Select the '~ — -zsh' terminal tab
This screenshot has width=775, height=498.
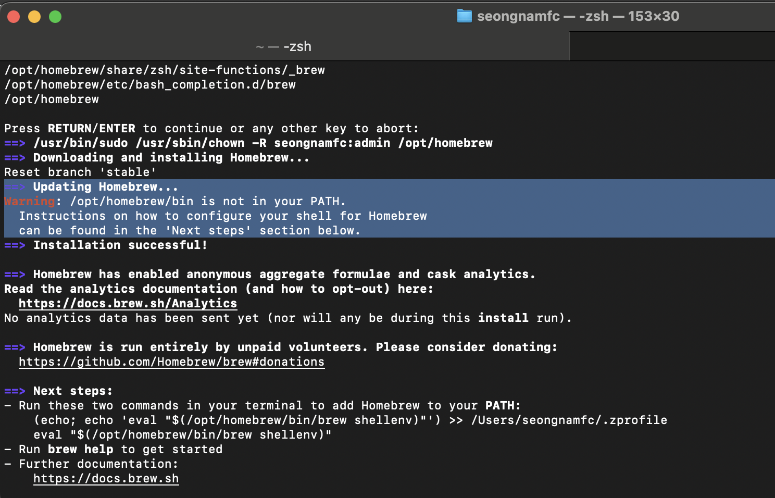pyautogui.click(x=284, y=46)
